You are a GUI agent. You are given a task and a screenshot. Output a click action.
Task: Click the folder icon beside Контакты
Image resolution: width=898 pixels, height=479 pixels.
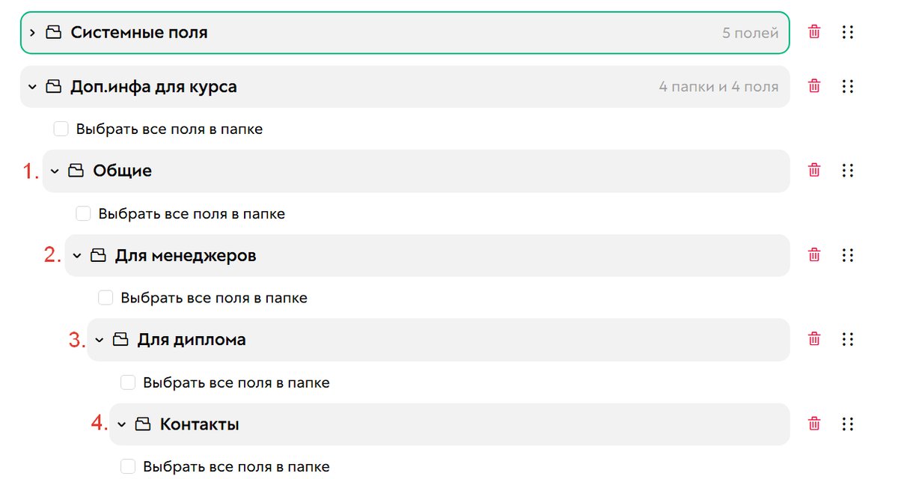tap(143, 424)
